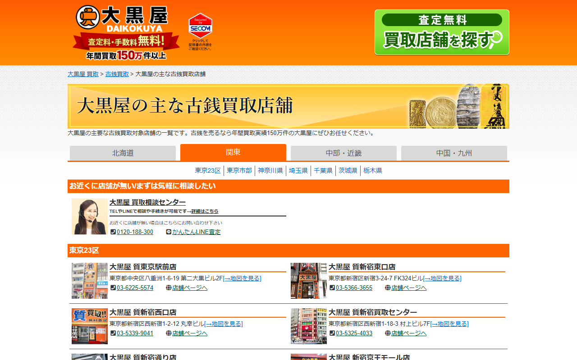This screenshot has height=360, width=577.
Task: Click the 質新宿買取センター store thumbnail
Action: pyautogui.click(x=309, y=326)
